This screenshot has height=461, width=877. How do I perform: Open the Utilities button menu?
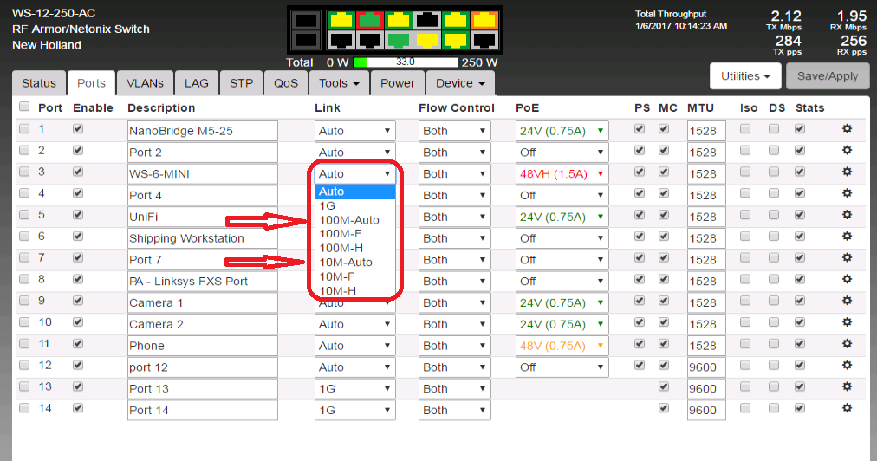[x=745, y=76]
